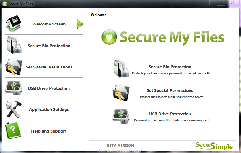This screenshot has width=241, height=153.
Task: Click the wrench and hammer settings icon
Action: pyautogui.click(x=14, y=109)
